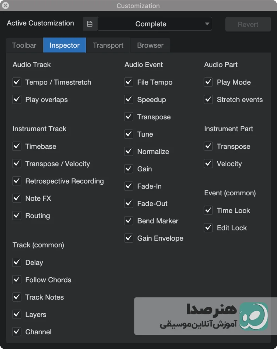
Task: Close the Customization window
Action: (x=5, y=5)
